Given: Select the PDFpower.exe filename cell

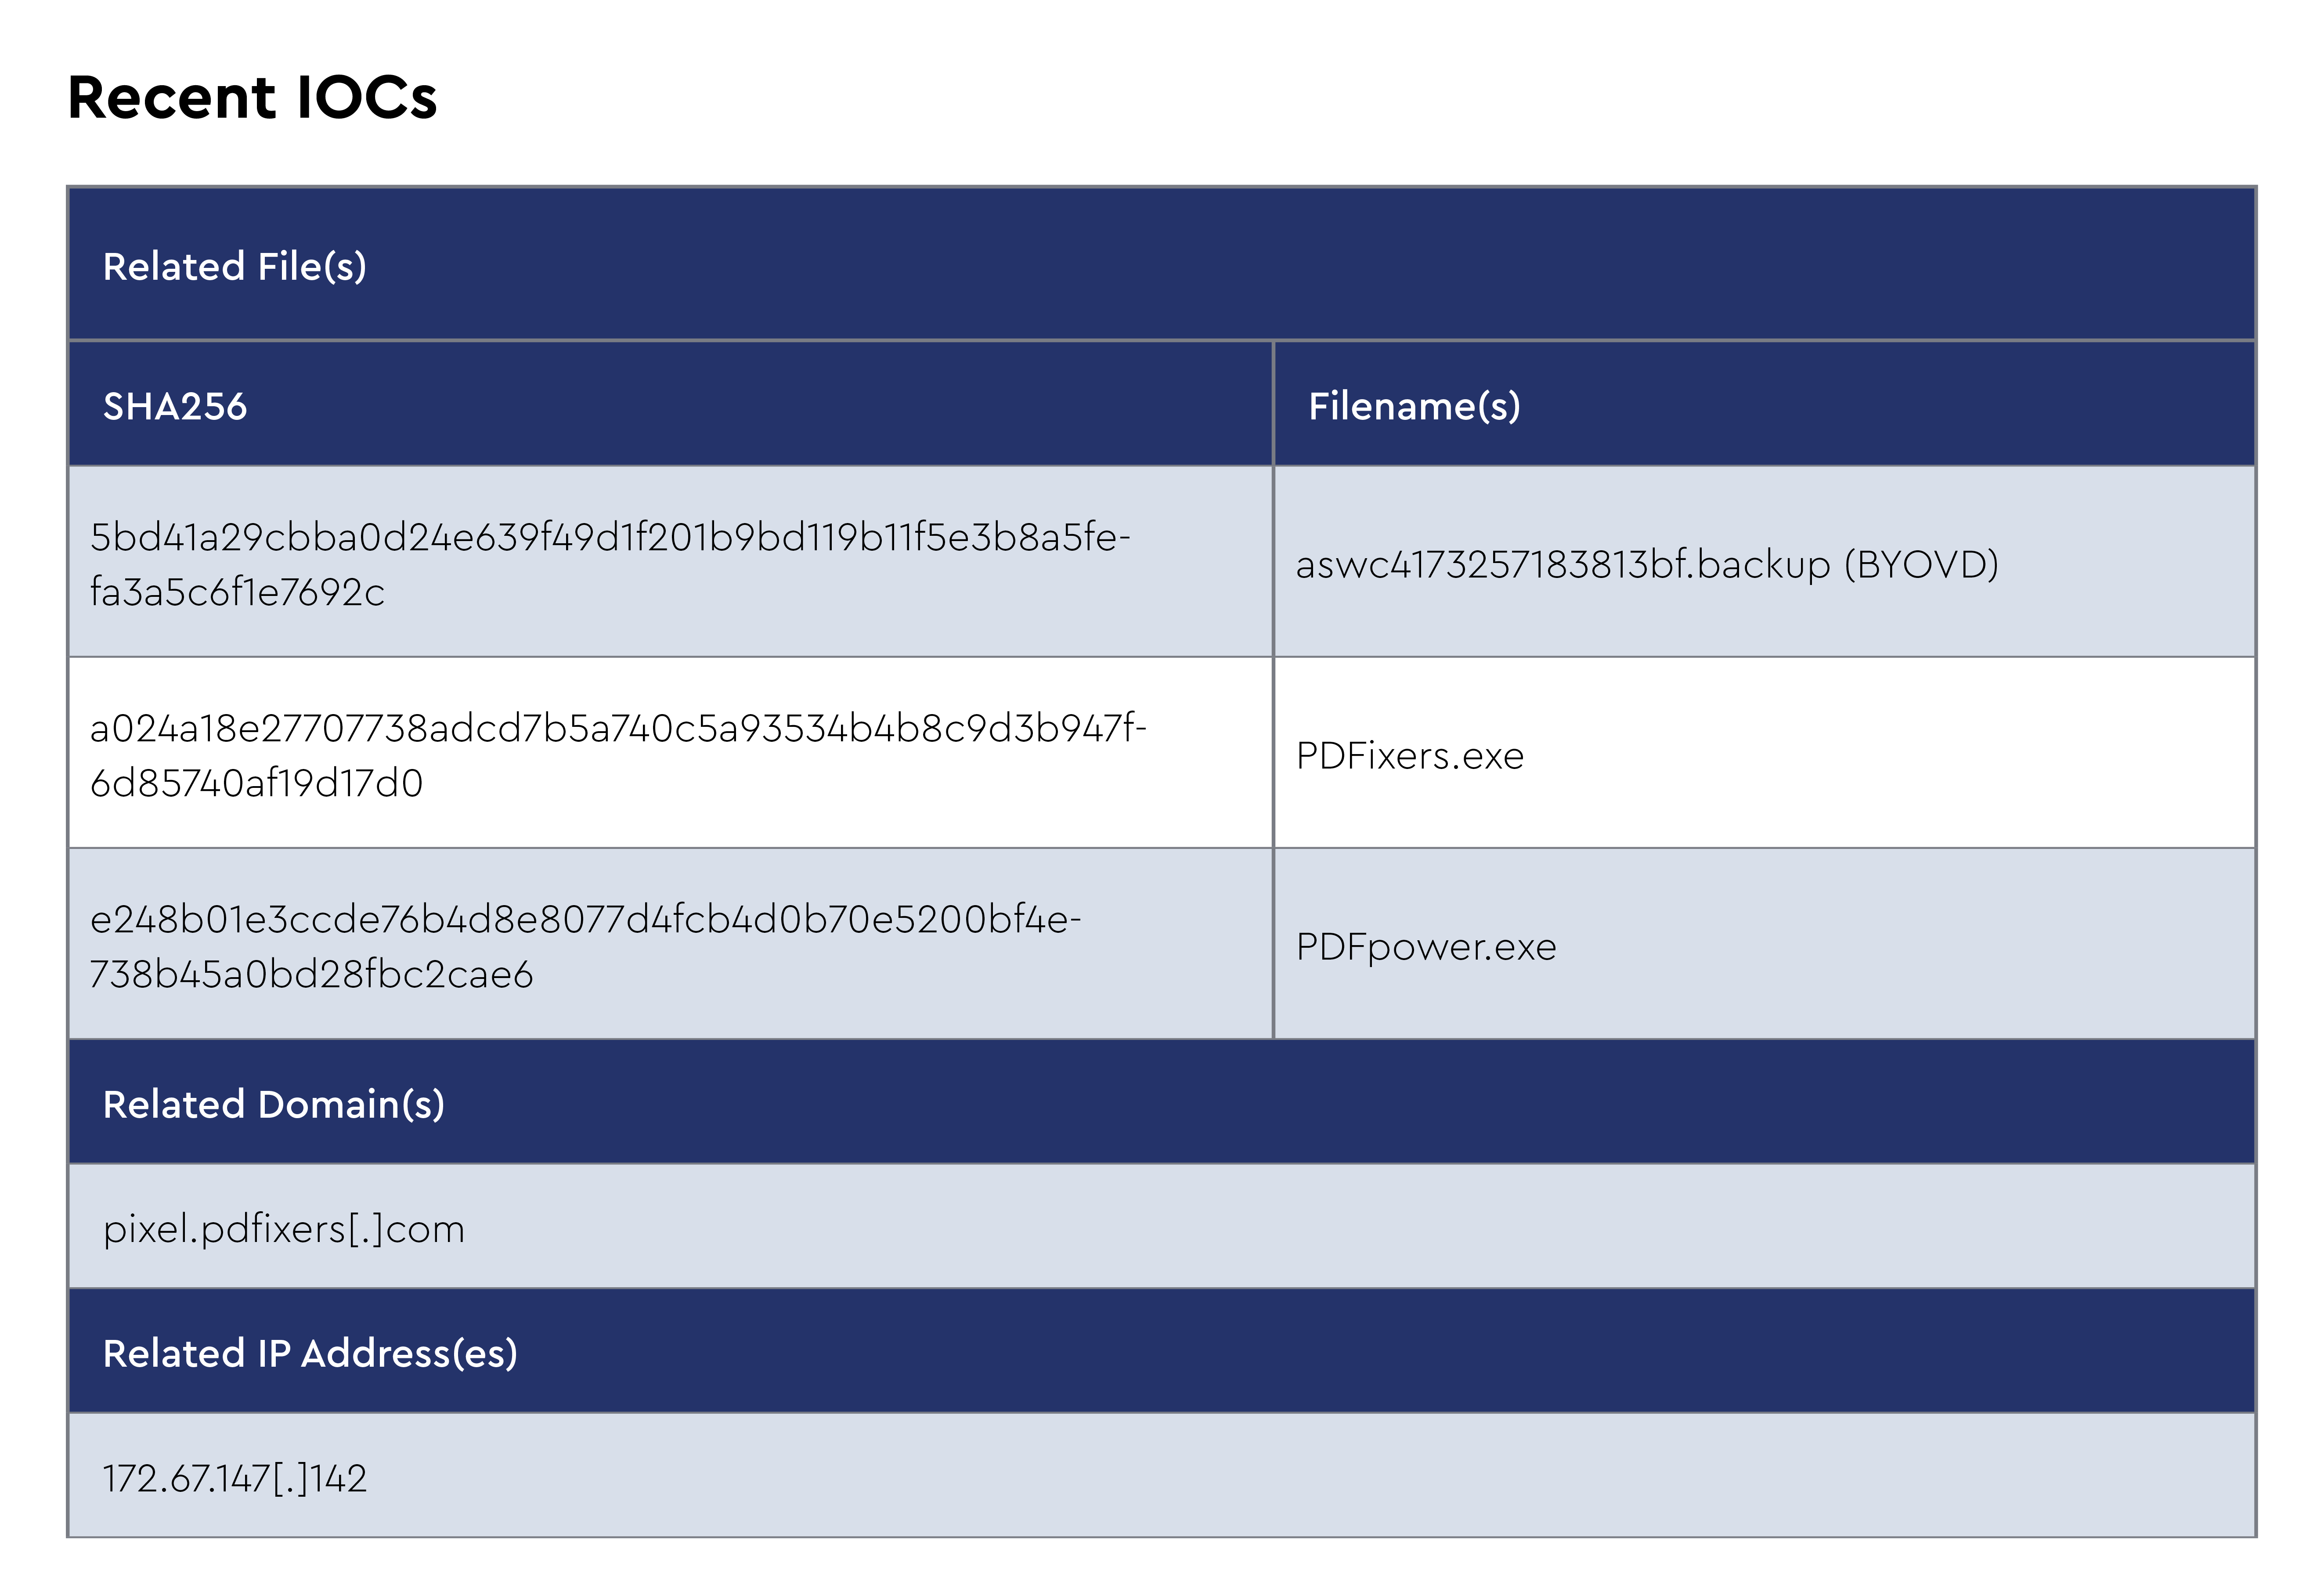Looking at the screenshot, I should tap(1426, 947).
